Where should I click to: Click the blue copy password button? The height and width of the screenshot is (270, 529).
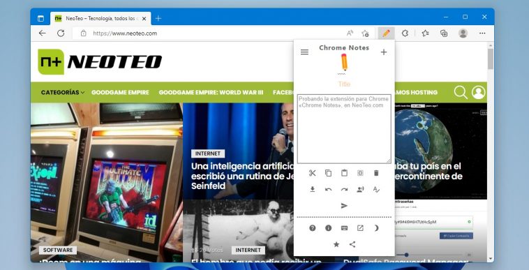click(x=456, y=236)
